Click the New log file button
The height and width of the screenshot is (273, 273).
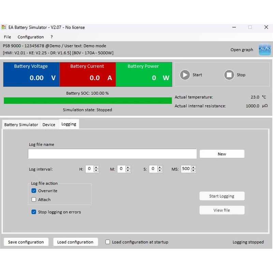click(x=222, y=154)
